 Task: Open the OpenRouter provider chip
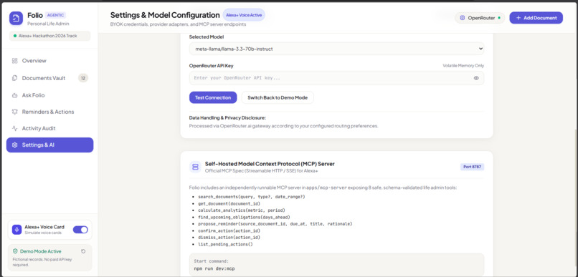480,18
